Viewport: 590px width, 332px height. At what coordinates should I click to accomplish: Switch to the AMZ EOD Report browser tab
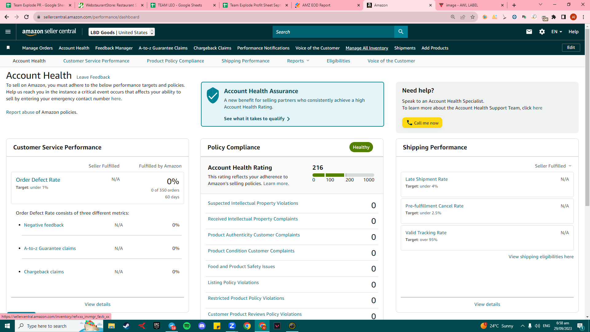[327, 5]
